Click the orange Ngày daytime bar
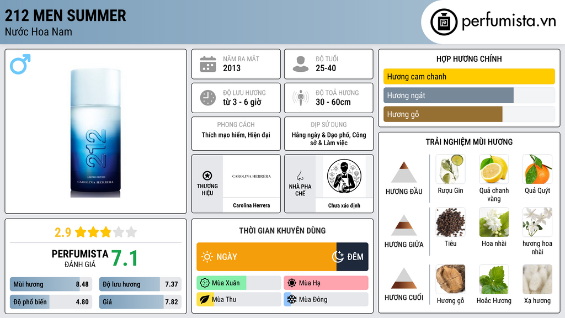Screen dimensions: 565x318 [266, 257]
